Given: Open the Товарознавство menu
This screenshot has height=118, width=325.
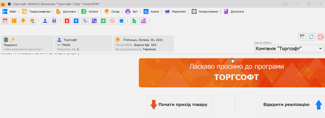Looking at the screenshot, I should (36, 12).
